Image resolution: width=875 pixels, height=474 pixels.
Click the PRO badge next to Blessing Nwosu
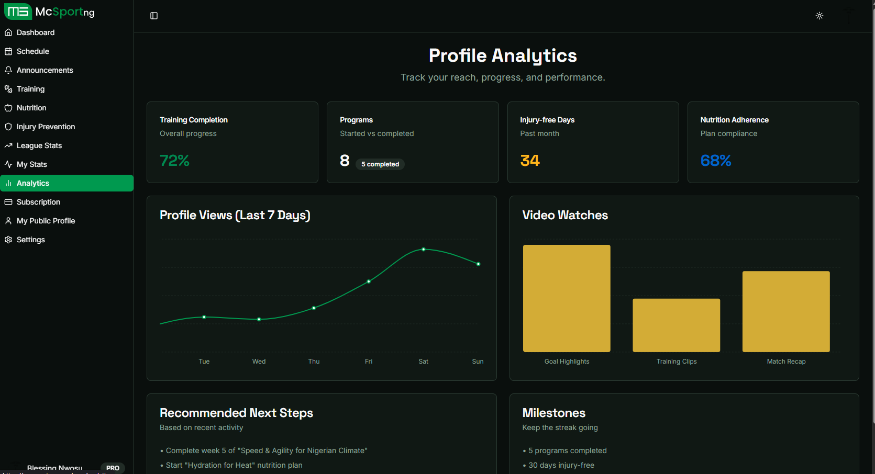[x=113, y=468]
